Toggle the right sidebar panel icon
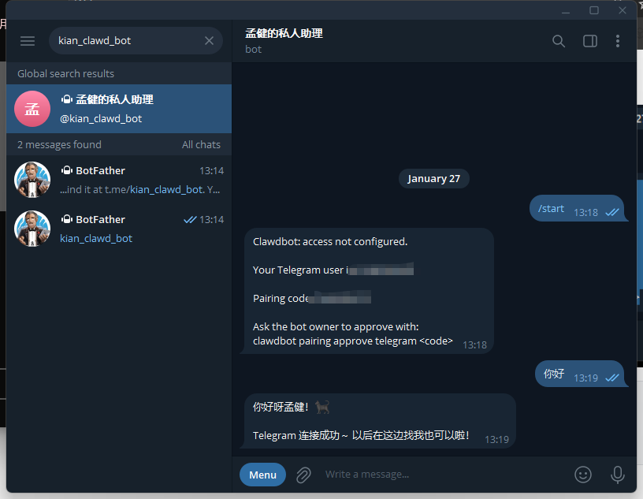The image size is (643, 499). pos(590,41)
